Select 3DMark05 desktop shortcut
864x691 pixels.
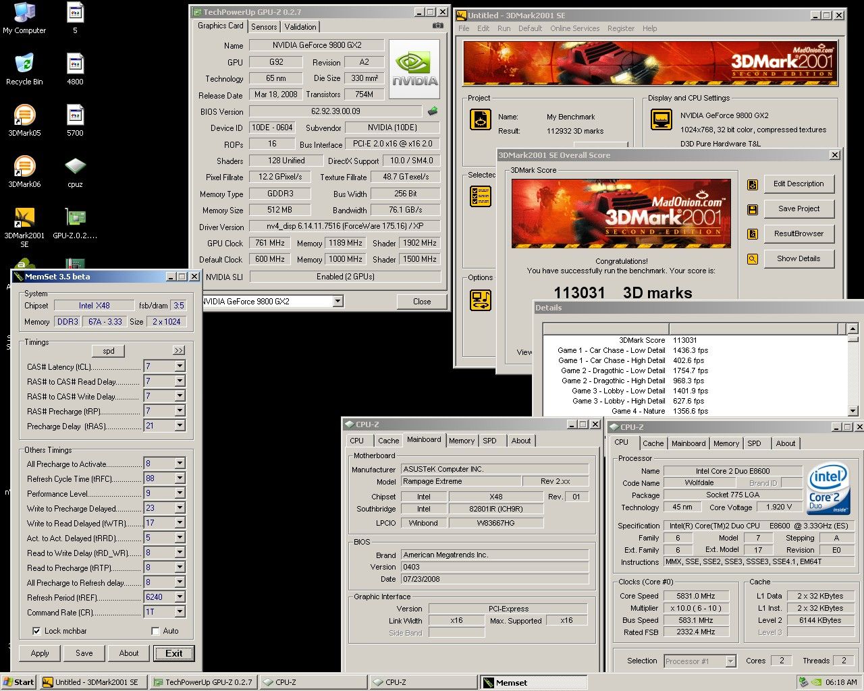coord(24,121)
